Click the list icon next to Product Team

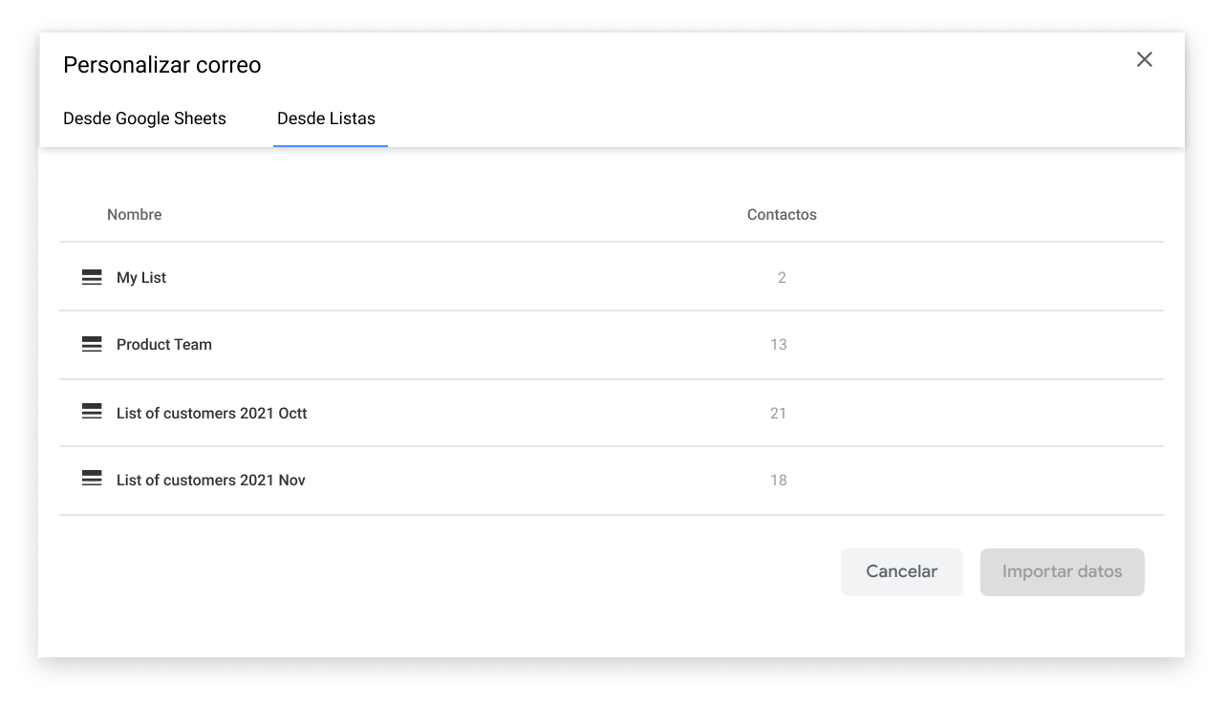pos(92,345)
